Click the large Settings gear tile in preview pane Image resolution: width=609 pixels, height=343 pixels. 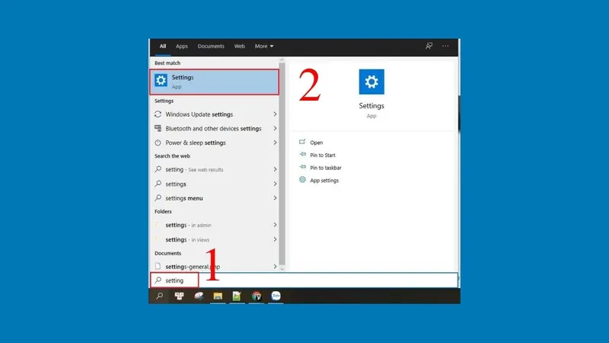pyautogui.click(x=371, y=82)
